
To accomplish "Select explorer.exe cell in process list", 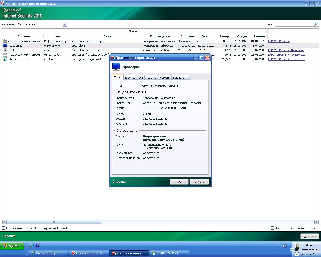I will 52,46.
